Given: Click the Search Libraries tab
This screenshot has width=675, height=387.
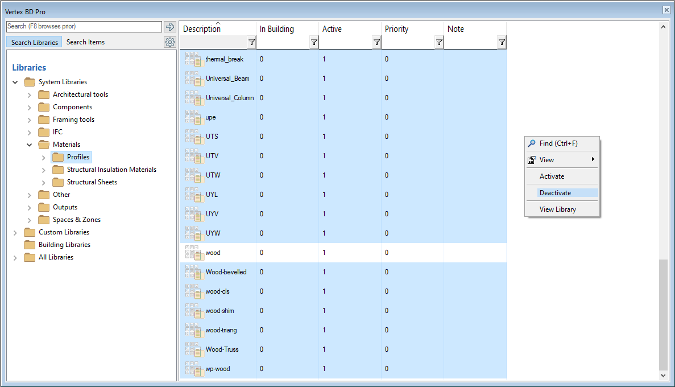Looking at the screenshot, I should pos(34,43).
